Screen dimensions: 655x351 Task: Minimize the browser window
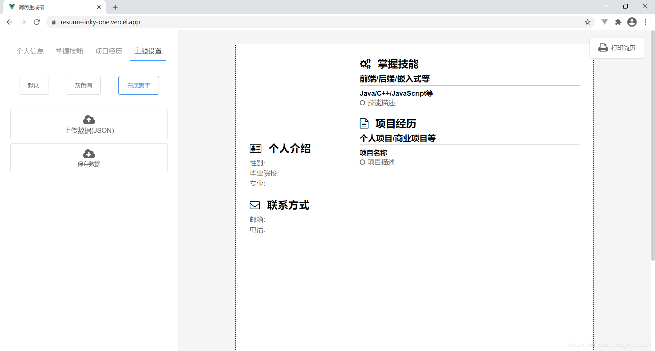pyautogui.click(x=606, y=6)
